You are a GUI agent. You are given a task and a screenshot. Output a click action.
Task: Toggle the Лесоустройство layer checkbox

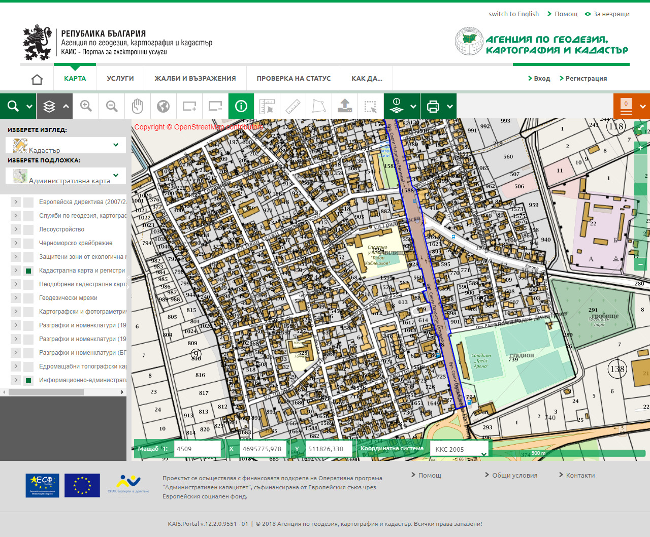(28, 229)
